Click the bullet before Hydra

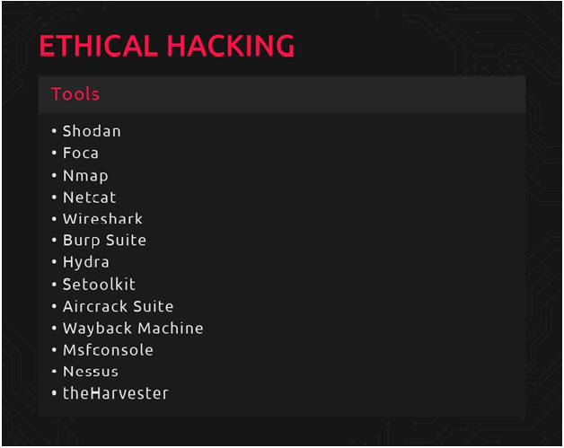(55, 263)
